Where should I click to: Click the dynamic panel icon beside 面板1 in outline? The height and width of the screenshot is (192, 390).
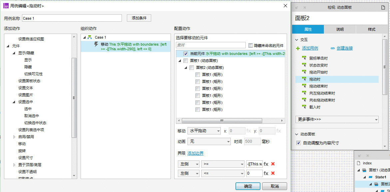(364, 170)
